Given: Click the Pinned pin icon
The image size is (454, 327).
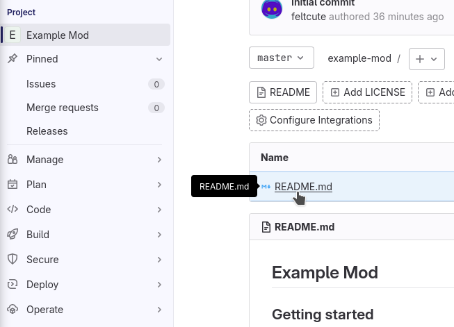Looking at the screenshot, I should 13,59.
